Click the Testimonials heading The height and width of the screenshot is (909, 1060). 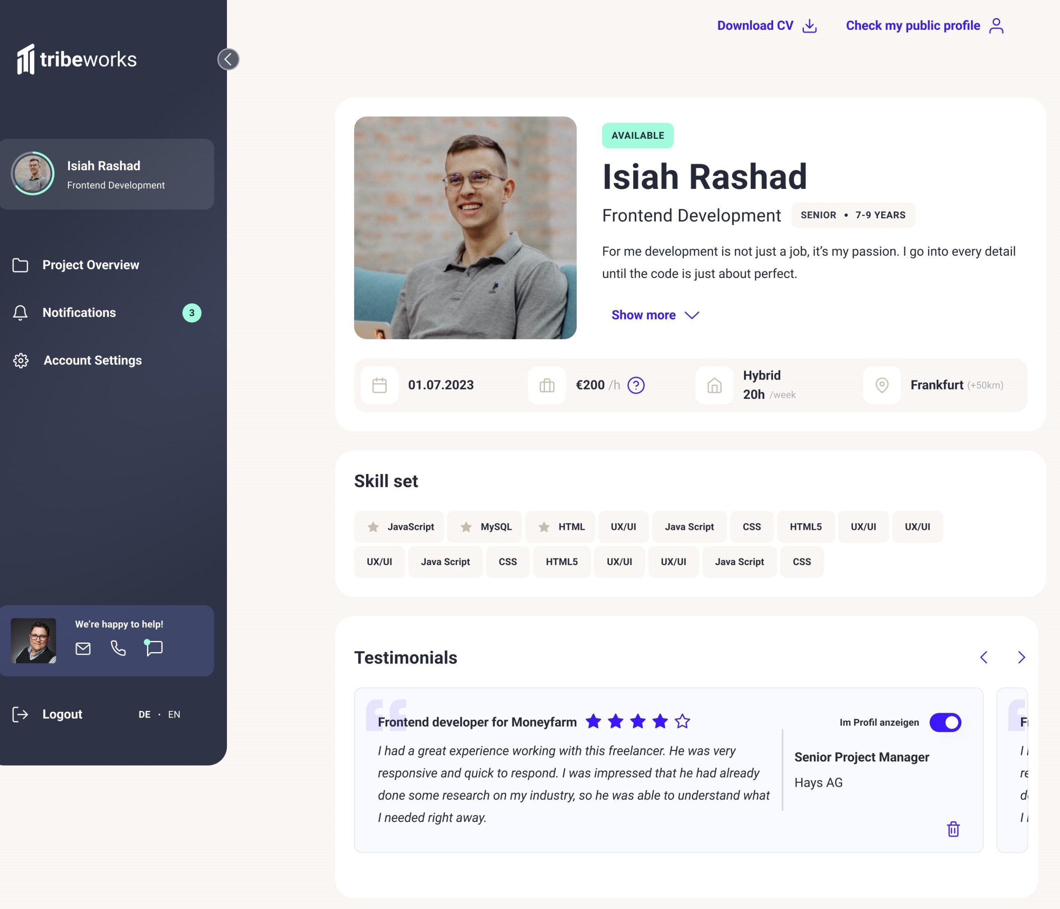[406, 658]
